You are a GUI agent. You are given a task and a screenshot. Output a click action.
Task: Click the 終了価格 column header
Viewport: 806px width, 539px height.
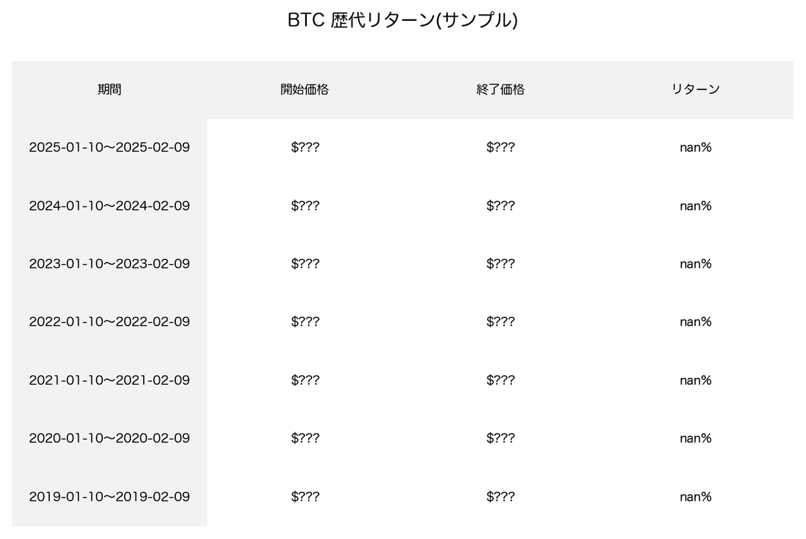point(500,89)
